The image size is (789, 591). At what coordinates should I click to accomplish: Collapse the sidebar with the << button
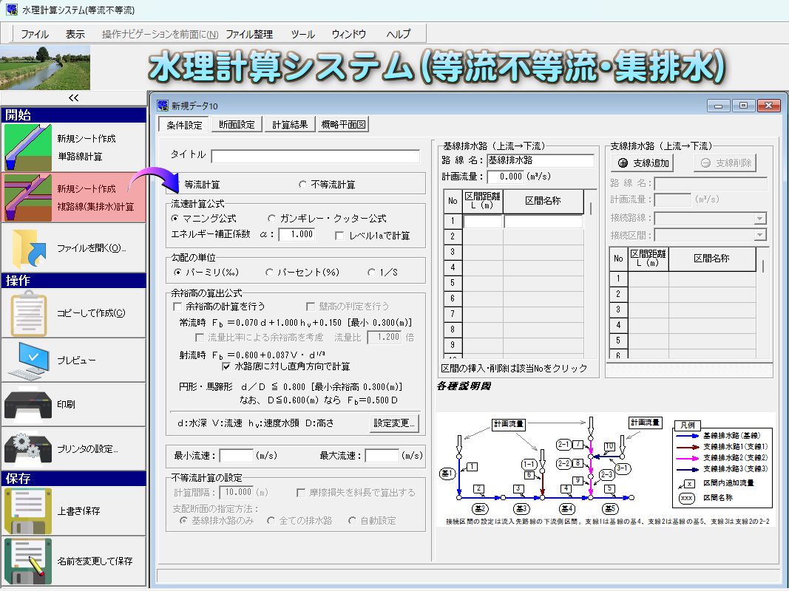73,98
